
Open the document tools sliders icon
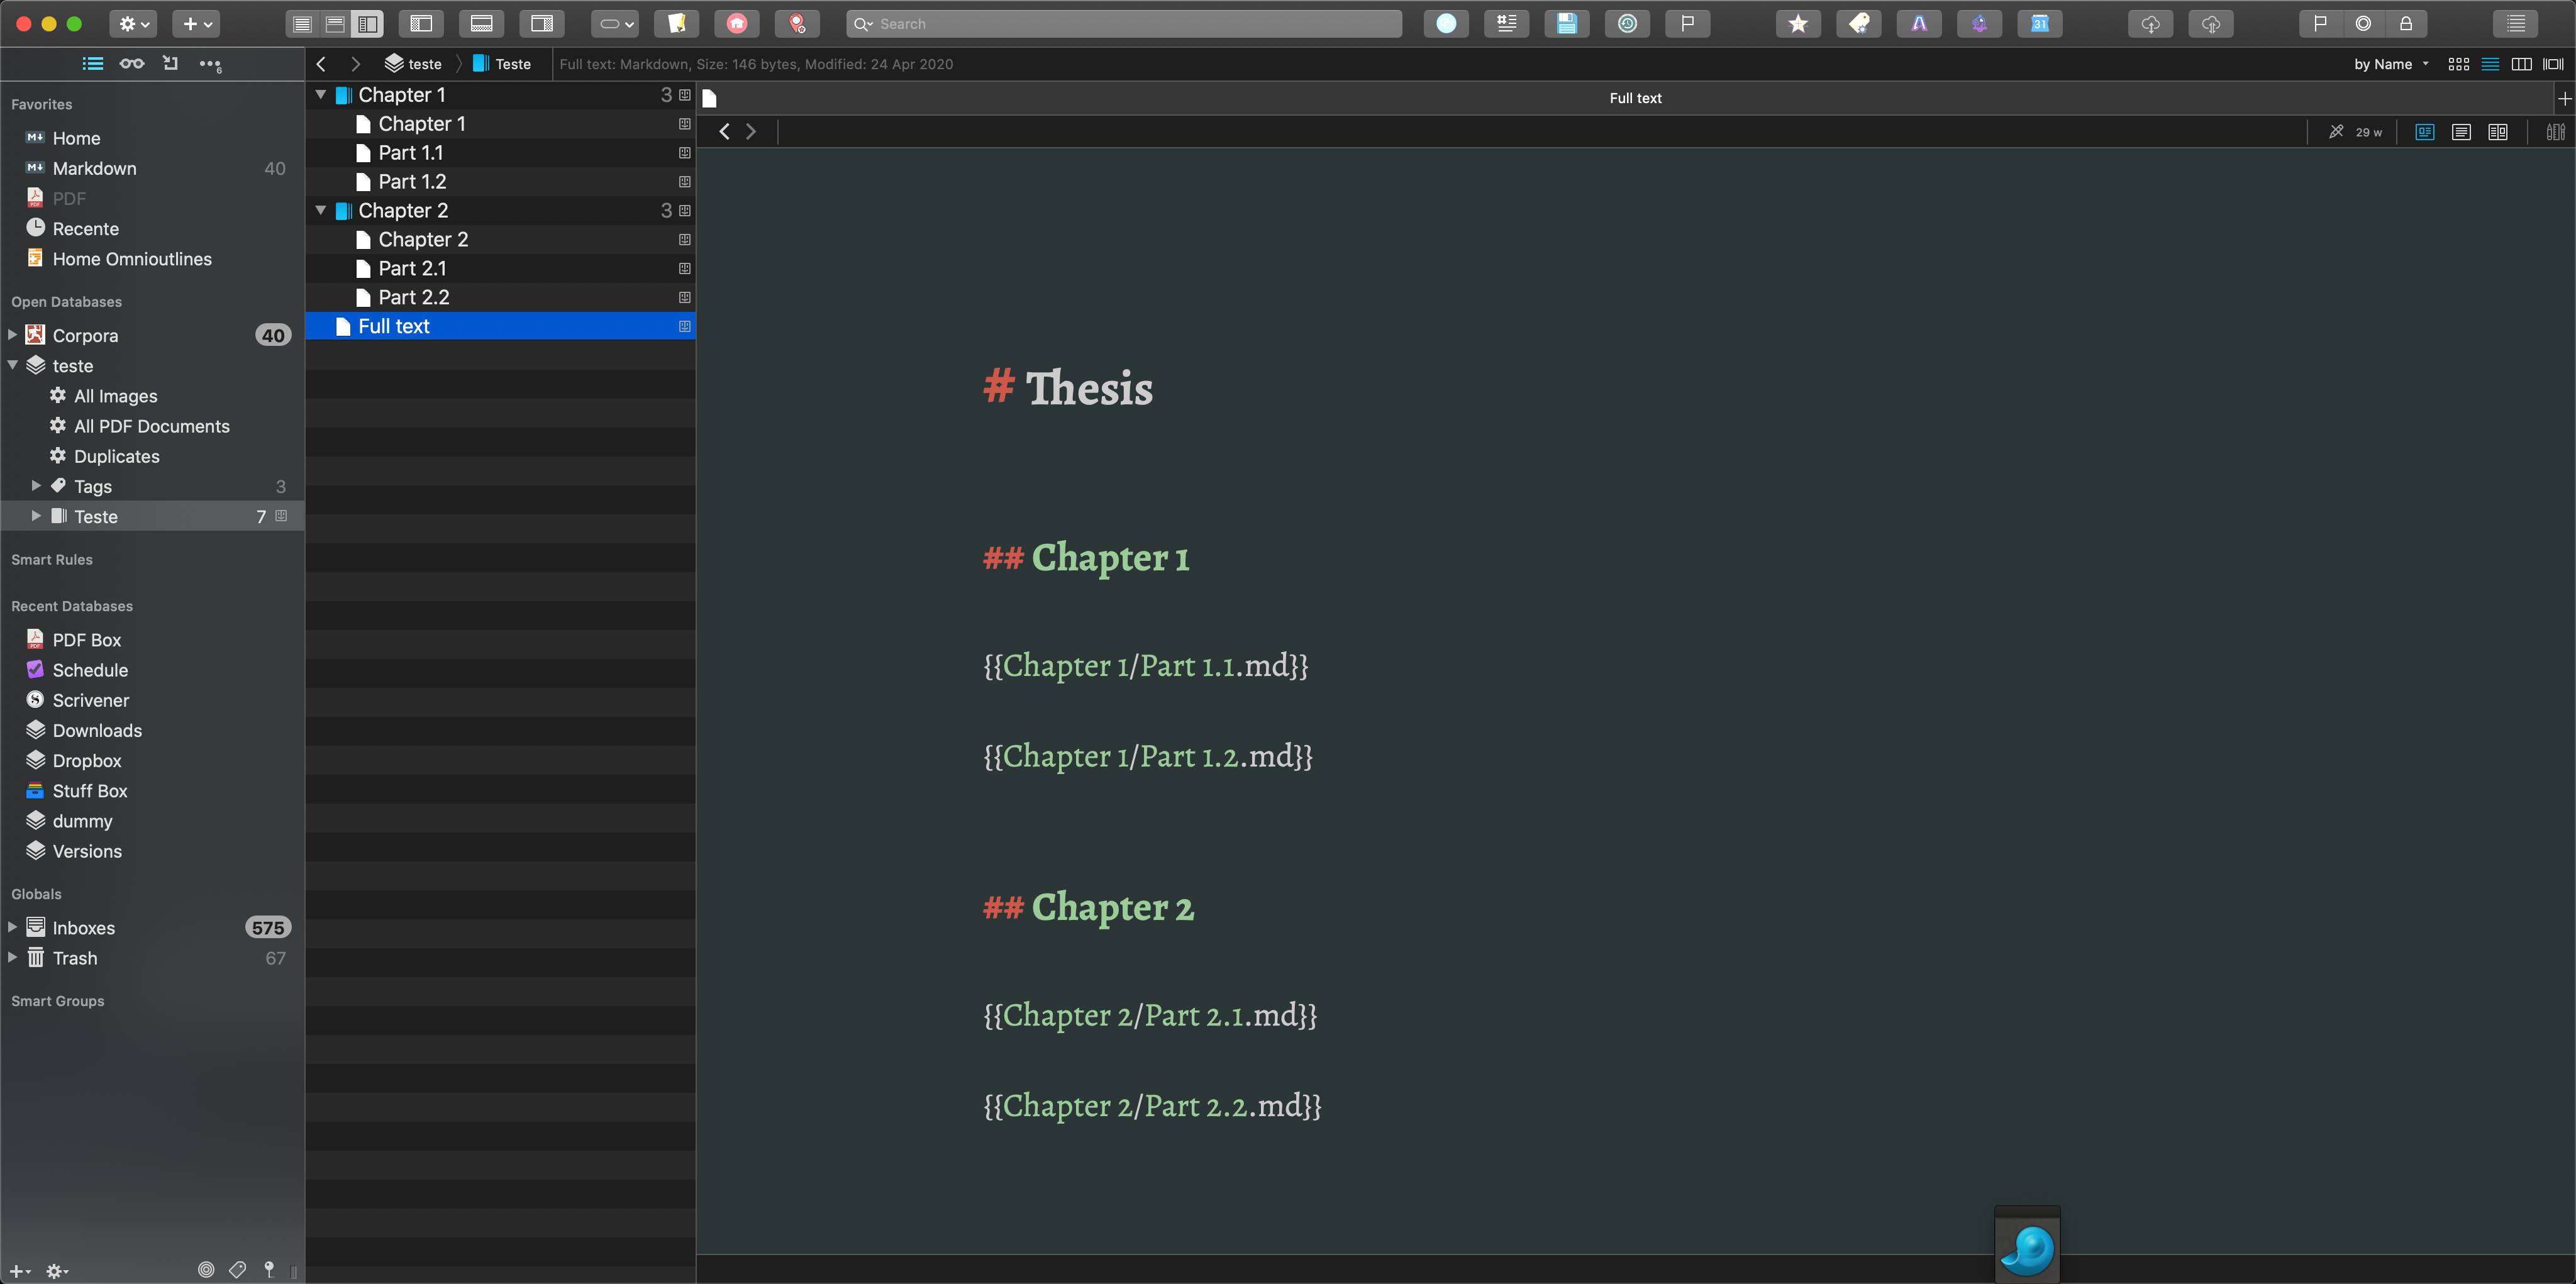click(2555, 132)
